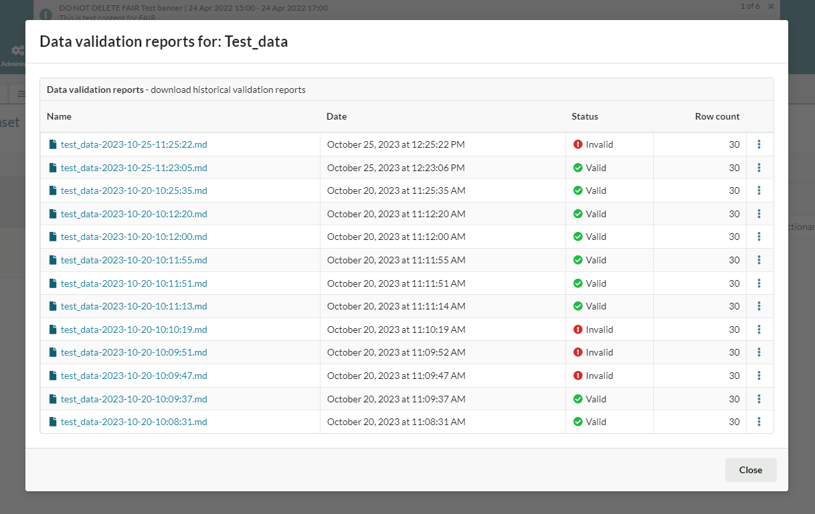Click Valid status icon for 11:11:14 AM report
The height and width of the screenshot is (514, 815).
(x=578, y=306)
